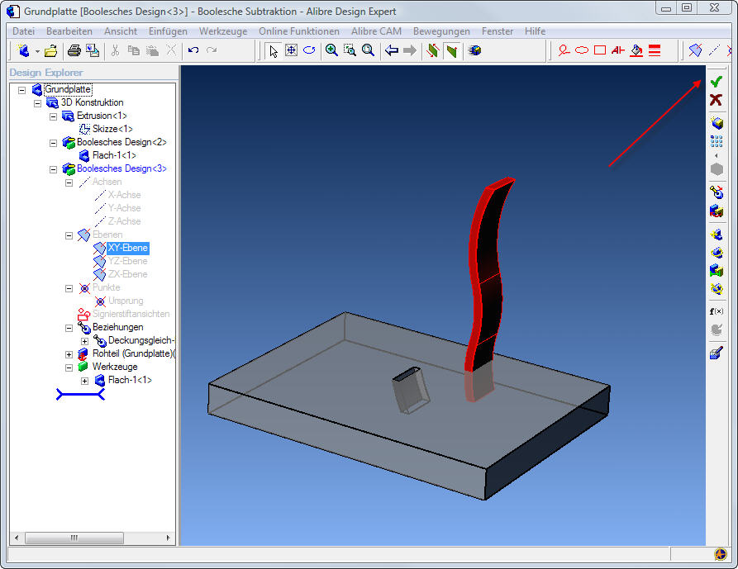This screenshot has width=738, height=569.
Task: Activate the Select arrow tool
Action: pyautogui.click(x=273, y=50)
